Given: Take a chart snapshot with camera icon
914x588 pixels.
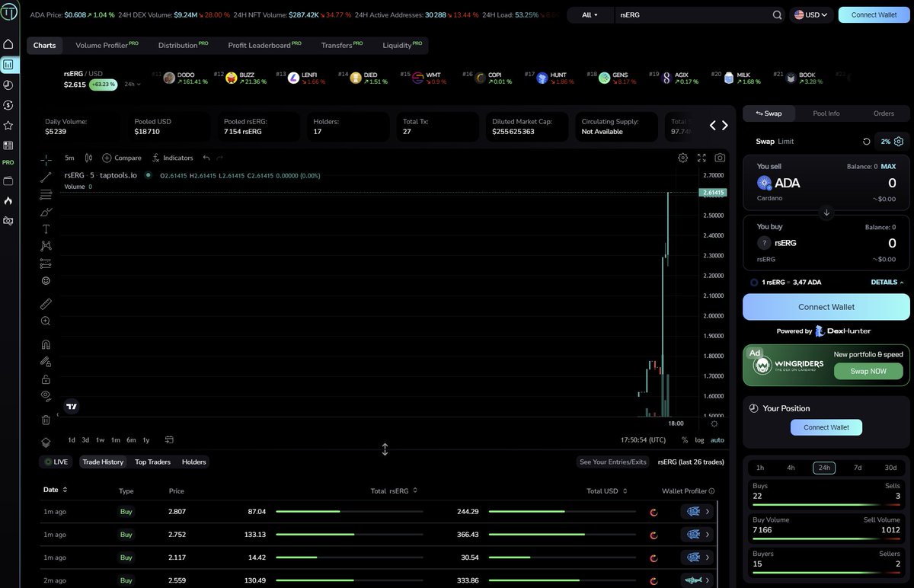Looking at the screenshot, I should click(720, 158).
